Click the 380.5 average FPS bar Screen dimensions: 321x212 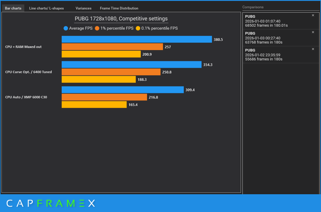[x=137, y=39]
